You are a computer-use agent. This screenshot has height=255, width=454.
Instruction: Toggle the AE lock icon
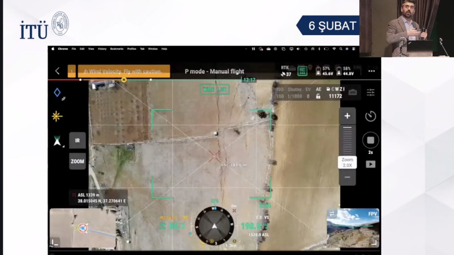pos(318,96)
